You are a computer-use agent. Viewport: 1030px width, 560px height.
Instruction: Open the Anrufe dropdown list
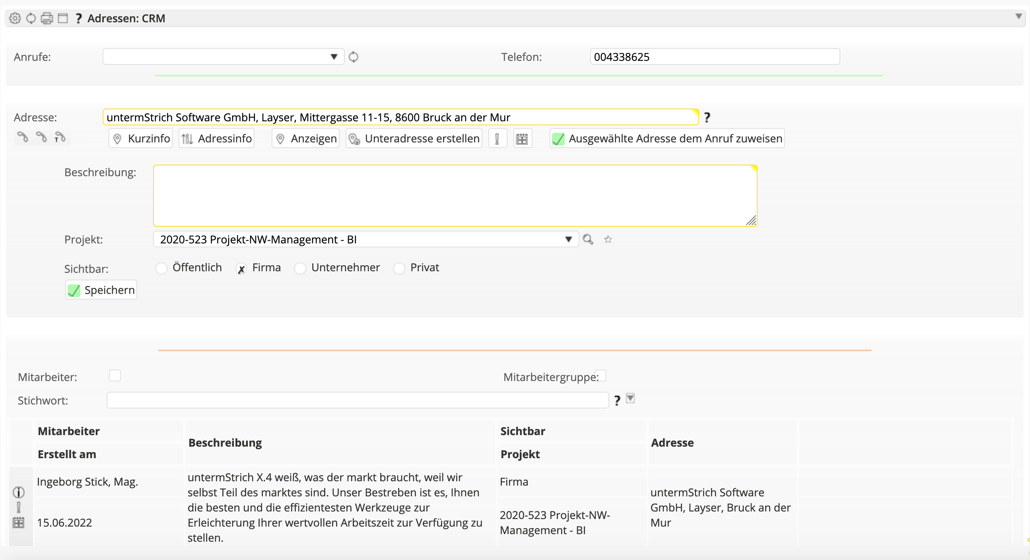(334, 57)
